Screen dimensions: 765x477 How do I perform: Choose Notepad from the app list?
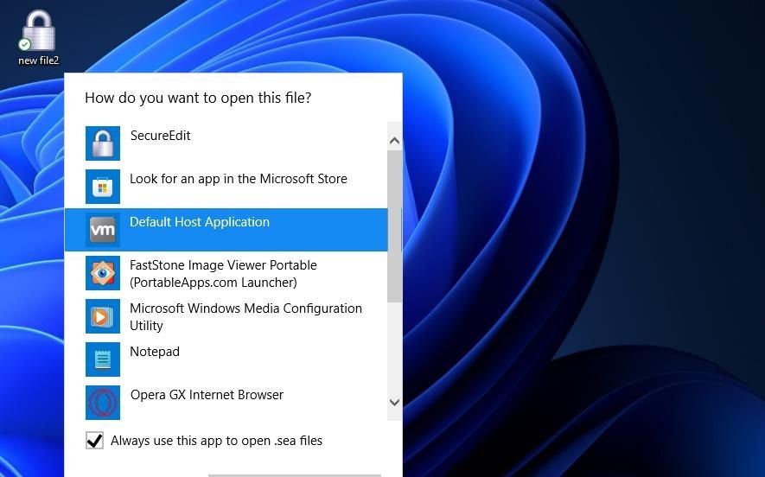[x=226, y=359]
